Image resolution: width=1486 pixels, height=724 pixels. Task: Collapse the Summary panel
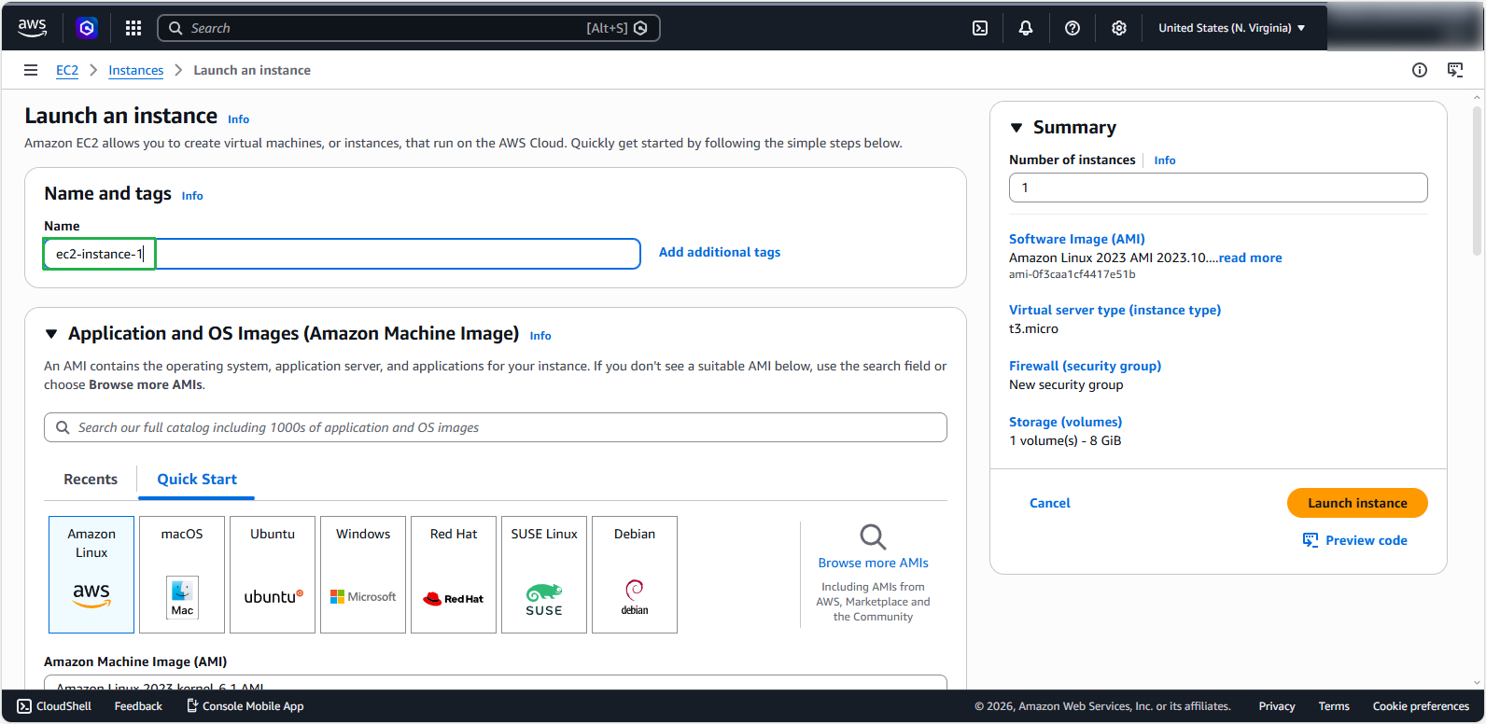(1016, 128)
